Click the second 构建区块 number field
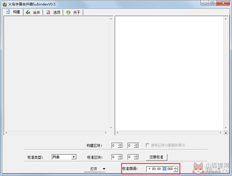The height and width of the screenshot is (176, 232). click(x=131, y=145)
